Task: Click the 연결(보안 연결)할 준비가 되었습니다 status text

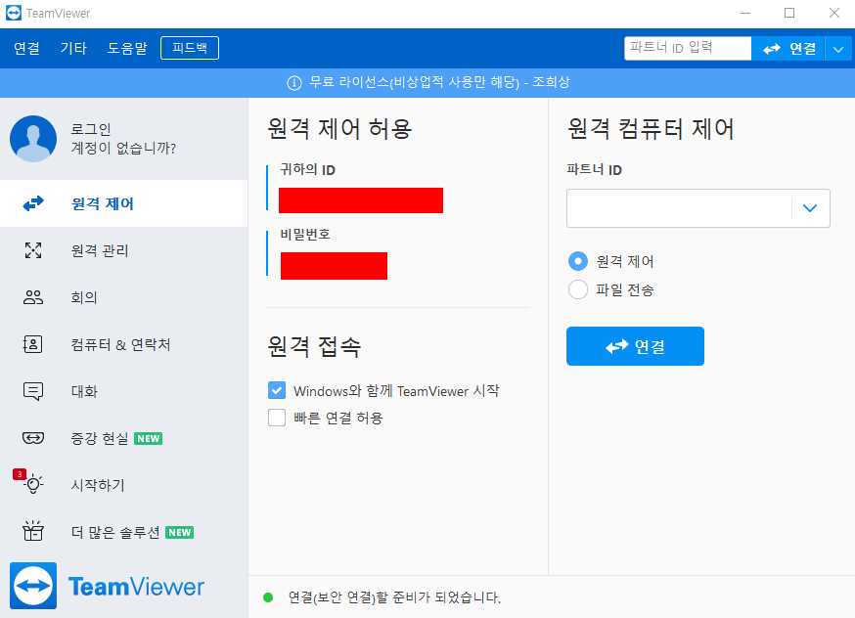Action: coord(394,597)
